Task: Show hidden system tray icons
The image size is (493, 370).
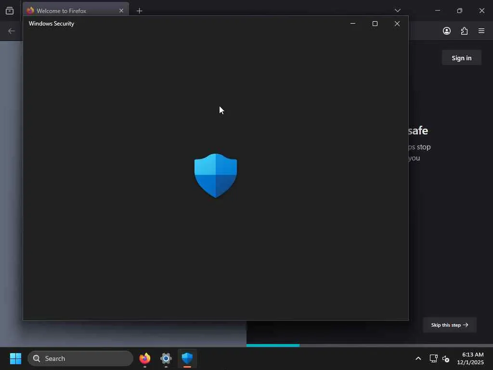Action: coord(418,358)
